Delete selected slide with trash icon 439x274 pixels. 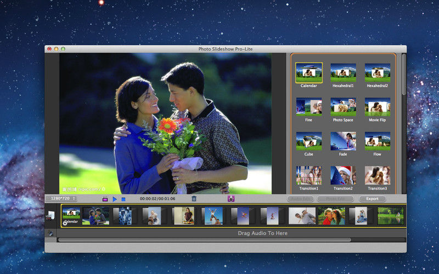[x=194, y=198]
